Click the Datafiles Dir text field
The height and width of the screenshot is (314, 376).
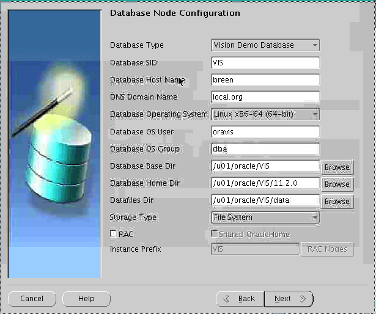(265, 200)
